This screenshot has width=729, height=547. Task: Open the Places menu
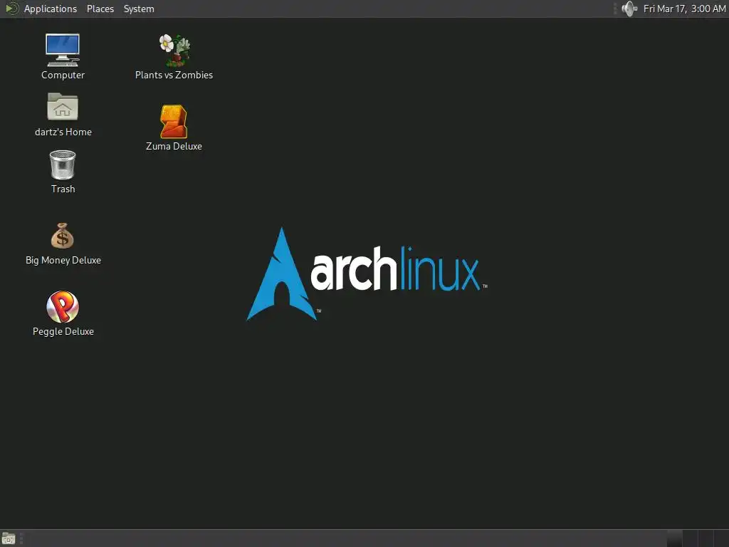coord(100,9)
